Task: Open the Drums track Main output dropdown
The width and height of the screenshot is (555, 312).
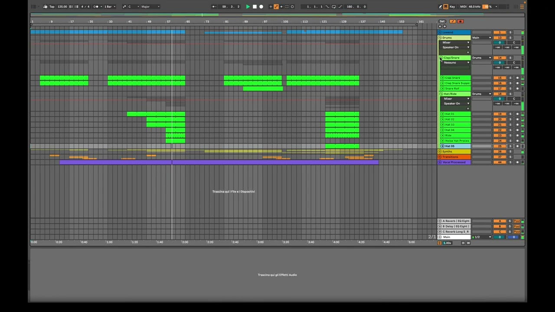Action: (482, 38)
